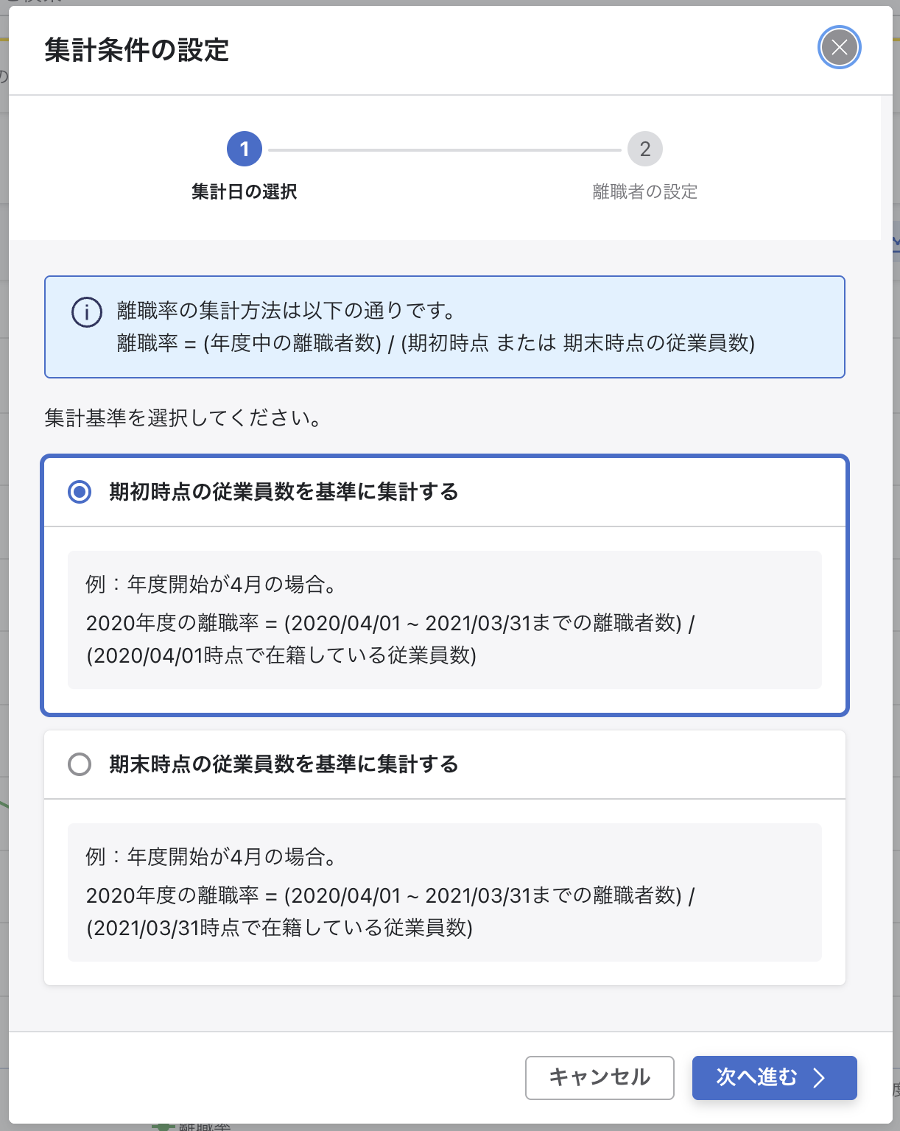Click the info icon in blue notice
This screenshot has width=900, height=1131.
click(87, 312)
